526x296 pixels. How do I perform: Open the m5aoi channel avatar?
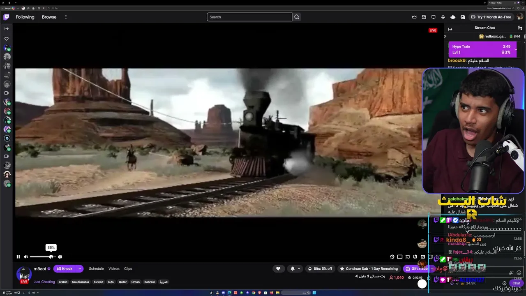coord(24,274)
